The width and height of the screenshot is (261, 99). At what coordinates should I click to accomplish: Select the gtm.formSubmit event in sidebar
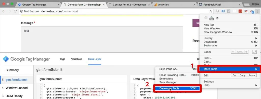(x=17, y=80)
